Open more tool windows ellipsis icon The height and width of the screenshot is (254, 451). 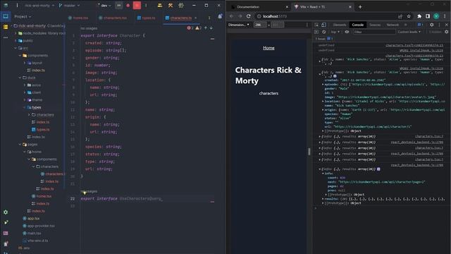tap(6, 37)
